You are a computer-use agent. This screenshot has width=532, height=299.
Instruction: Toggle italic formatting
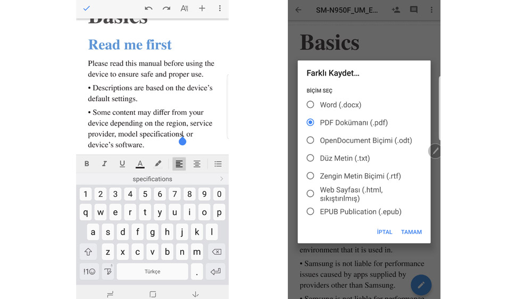point(104,164)
